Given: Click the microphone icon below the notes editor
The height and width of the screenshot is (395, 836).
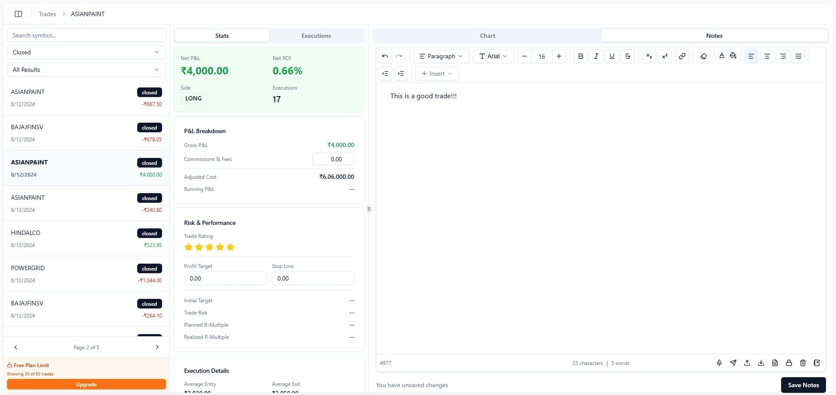Looking at the screenshot, I should pyautogui.click(x=720, y=363).
